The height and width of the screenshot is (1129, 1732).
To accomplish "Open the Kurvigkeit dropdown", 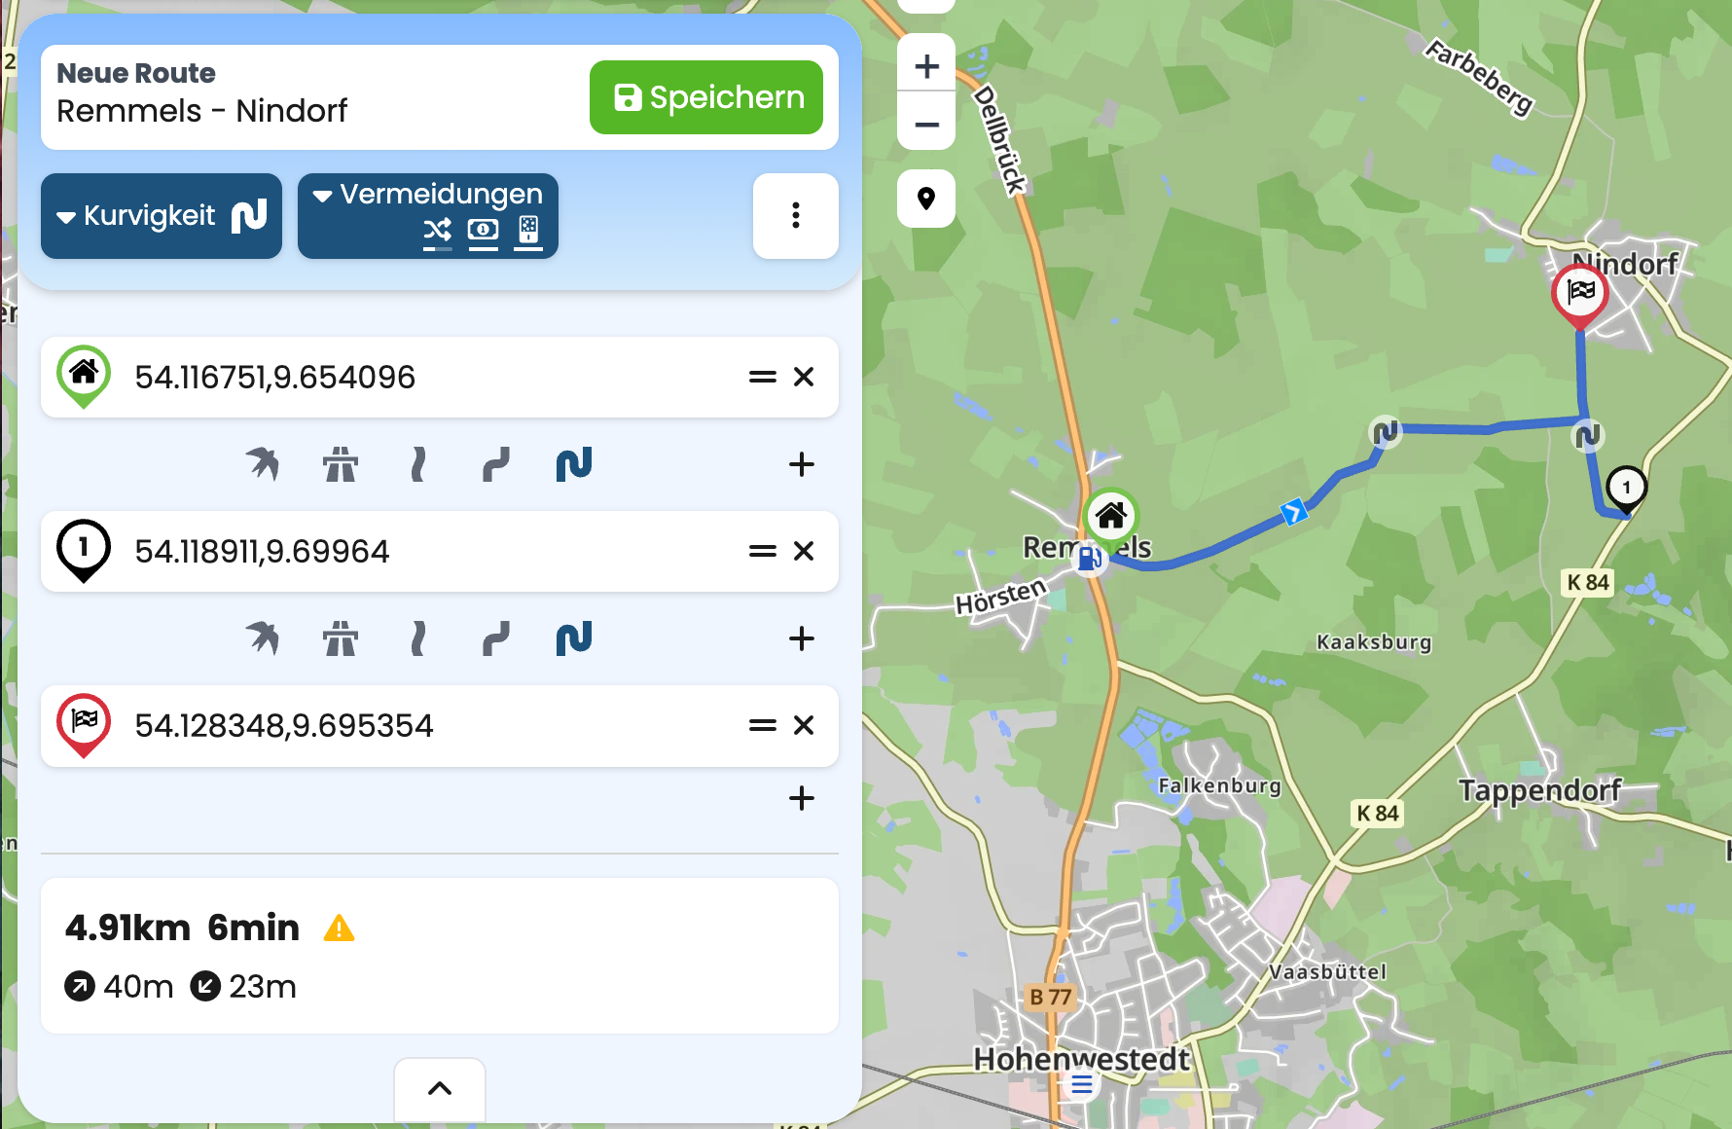I will (x=162, y=216).
